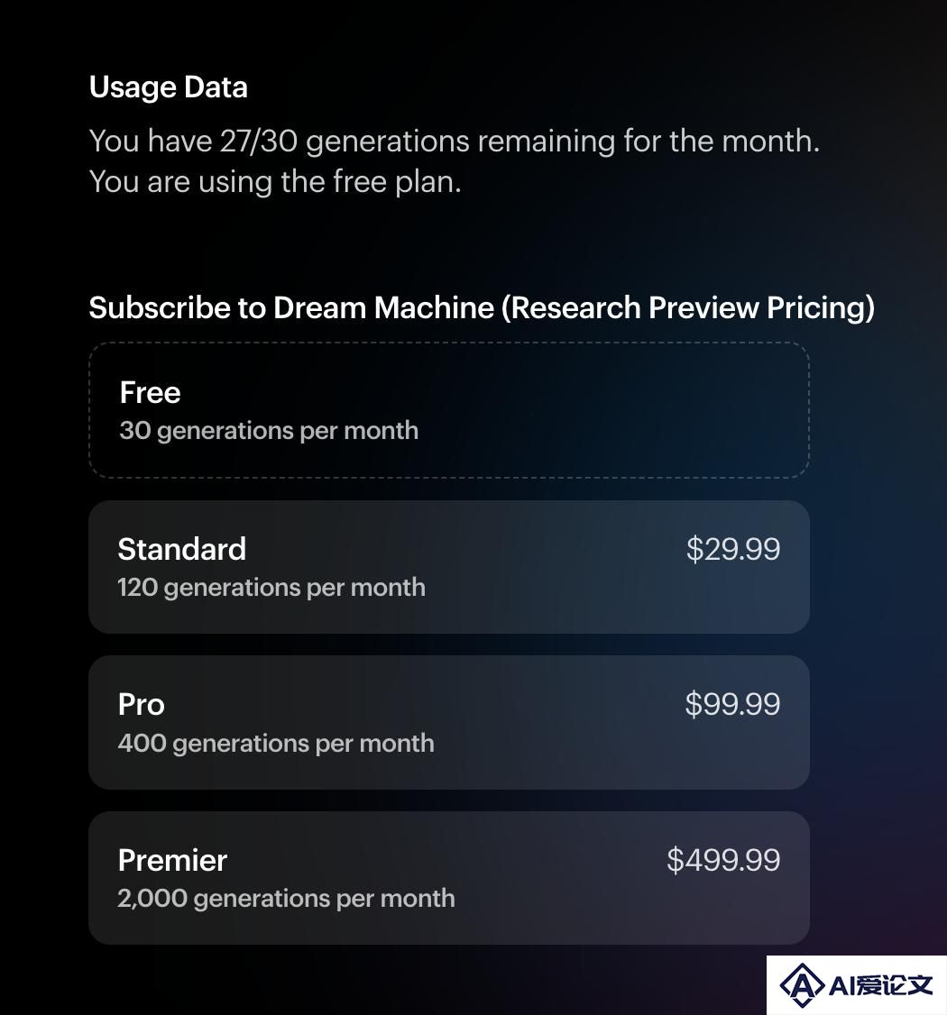Pick the Pro plan title
Screen dimensions: 947x1015
pos(142,704)
